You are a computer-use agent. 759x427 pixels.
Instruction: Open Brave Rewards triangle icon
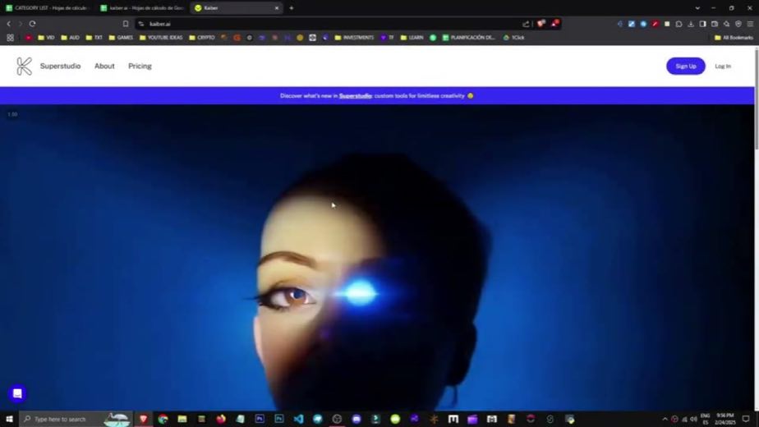click(x=554, y=23)
